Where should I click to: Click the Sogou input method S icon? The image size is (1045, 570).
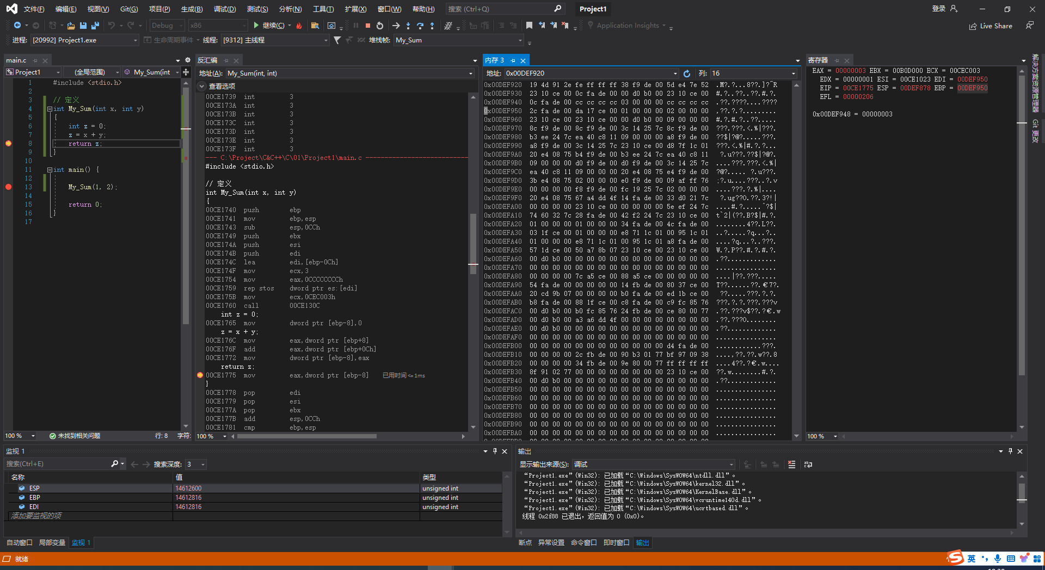(x=955, y=557)
